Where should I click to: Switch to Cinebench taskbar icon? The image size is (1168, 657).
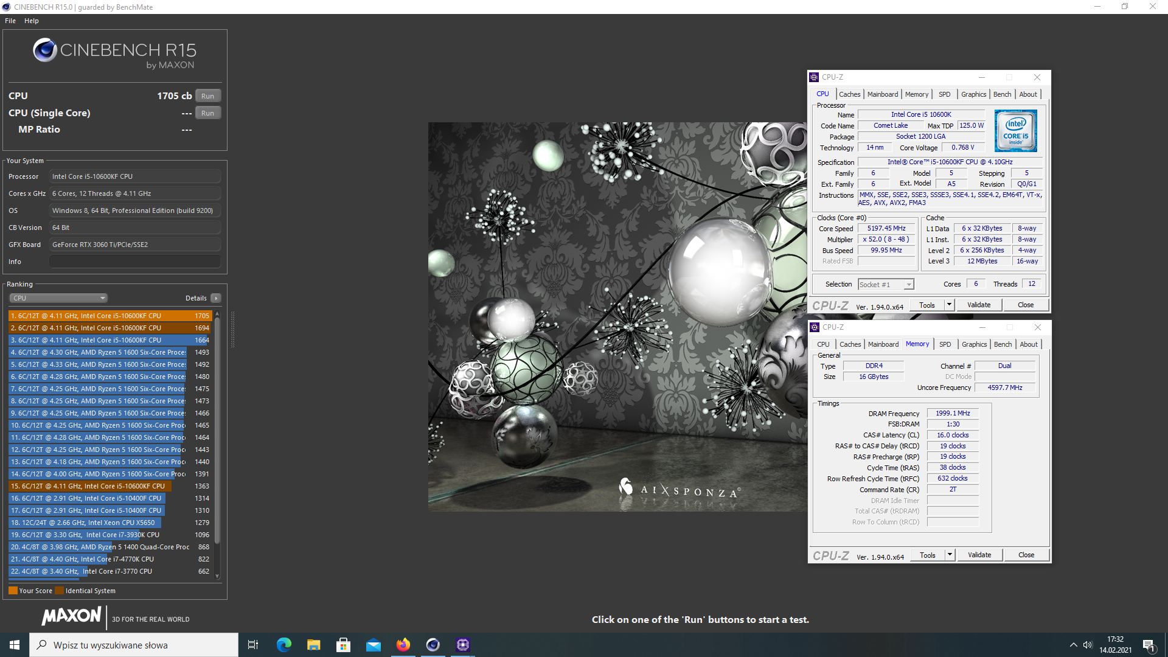[x=433, y=645]
